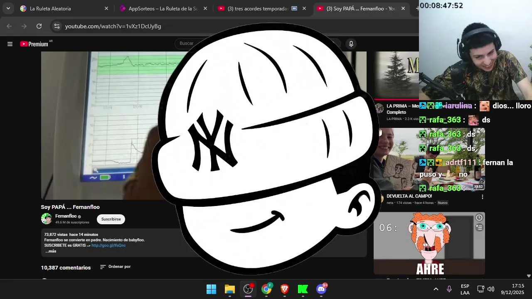Open Discord from the taskbar
This screenshot has height=299, width=532.
[321, 289]
